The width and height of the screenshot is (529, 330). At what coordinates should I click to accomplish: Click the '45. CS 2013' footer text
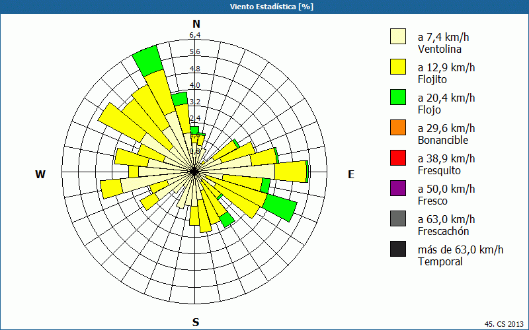click(504, 324)
